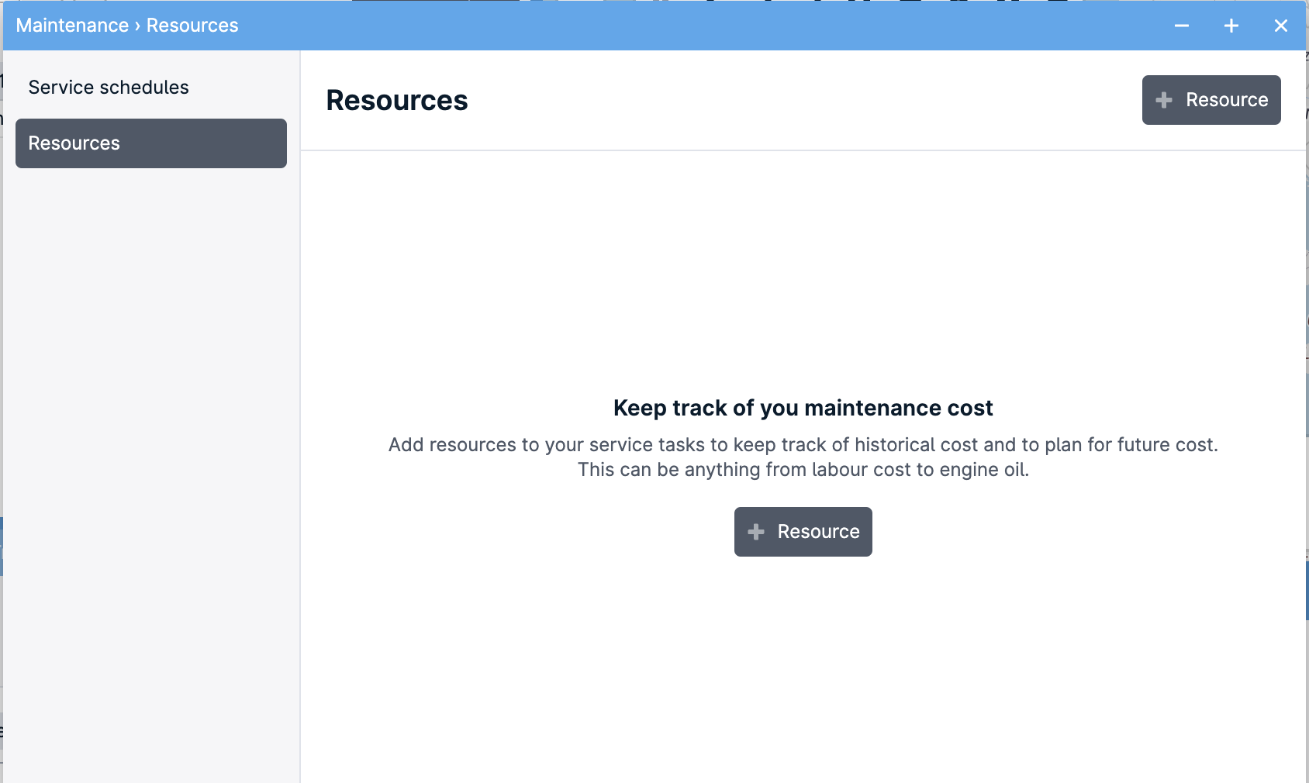Click the 'Keep track of you maintenance cost' heading

(803, 408)
